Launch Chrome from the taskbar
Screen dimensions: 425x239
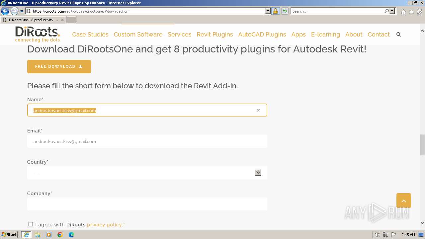click(x=60, y=235)
